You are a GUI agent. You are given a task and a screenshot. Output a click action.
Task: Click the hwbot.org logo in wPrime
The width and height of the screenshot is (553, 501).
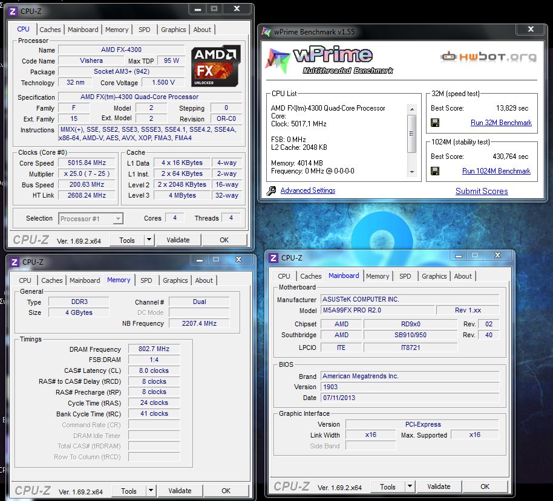pyautogui.click(x=488, y=56)
